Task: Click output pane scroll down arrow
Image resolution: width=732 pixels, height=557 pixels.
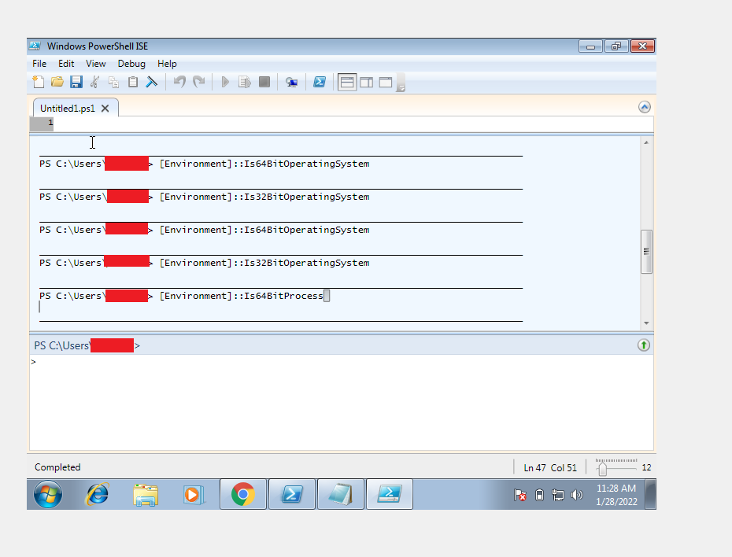Action: (646, 323)
